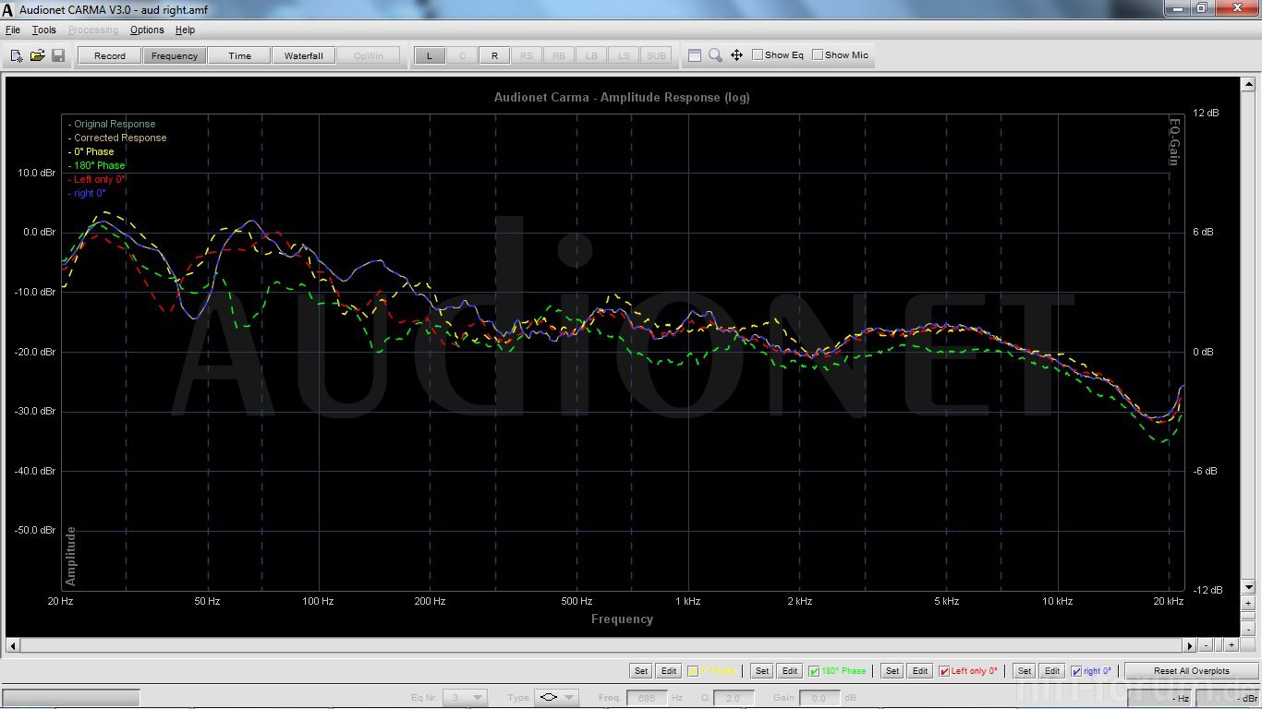Open the filter Type dropdown

570,698
